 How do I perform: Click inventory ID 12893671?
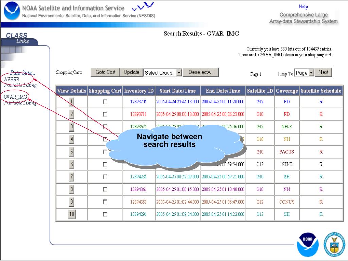[x=139, y=127]
